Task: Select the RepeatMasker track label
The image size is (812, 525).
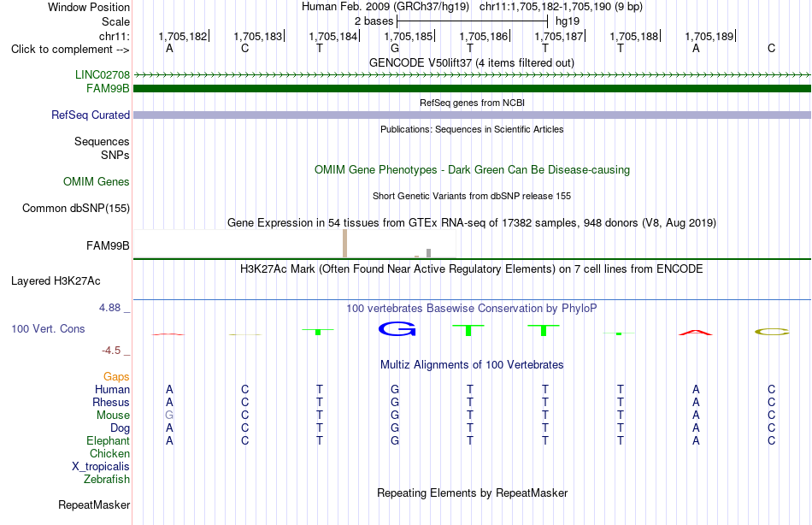Action: coord(94,505)
